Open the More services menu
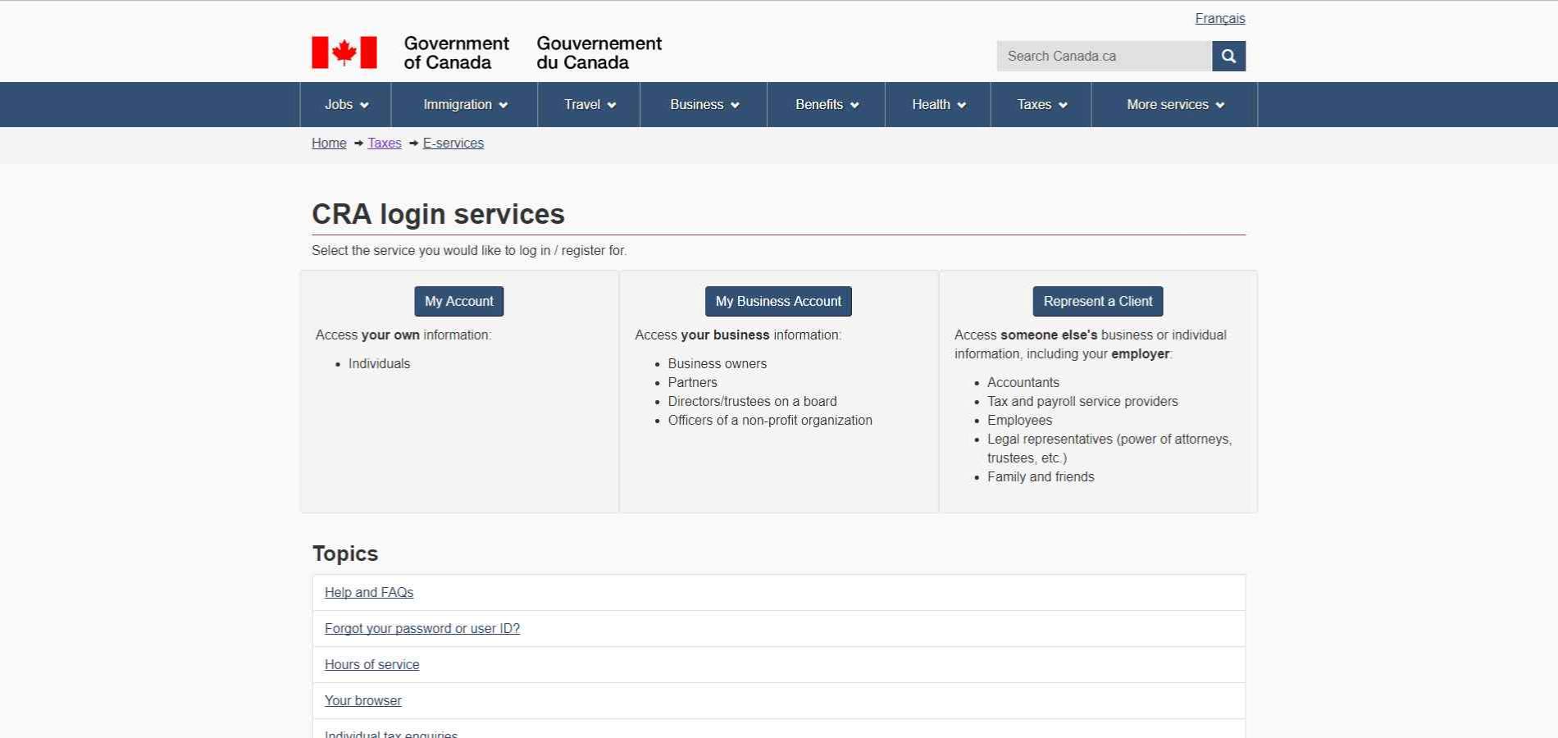The image size is (1558, 738). (1175, 104)
